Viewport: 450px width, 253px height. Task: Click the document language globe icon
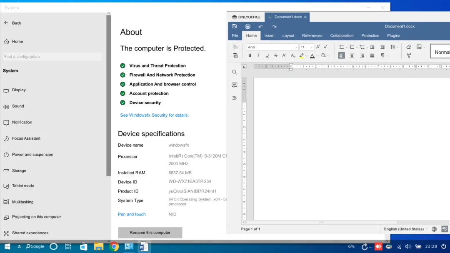434,229
